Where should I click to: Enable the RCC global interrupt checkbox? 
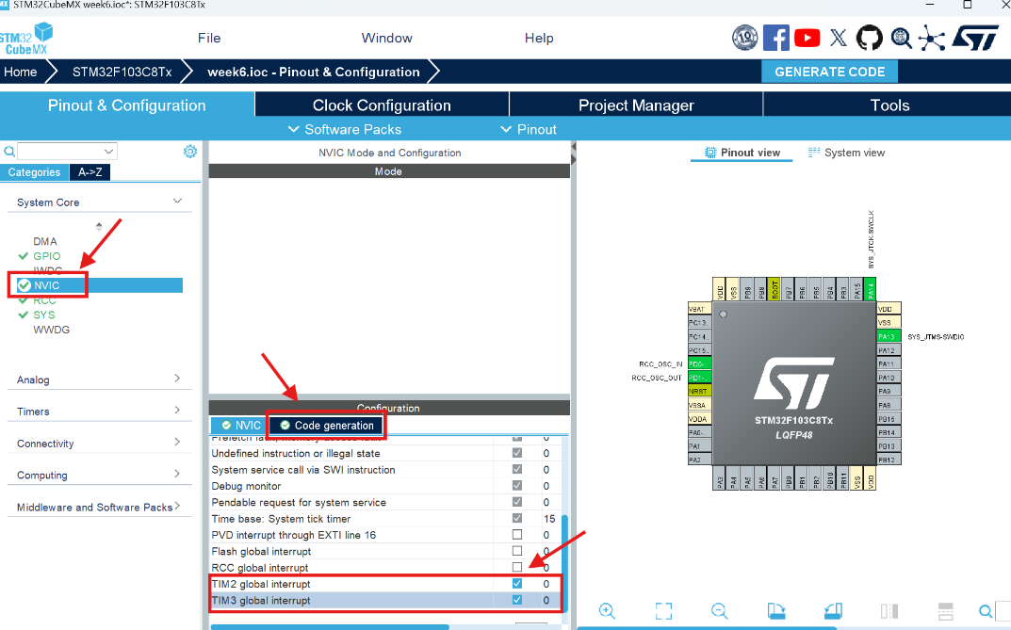517,568
